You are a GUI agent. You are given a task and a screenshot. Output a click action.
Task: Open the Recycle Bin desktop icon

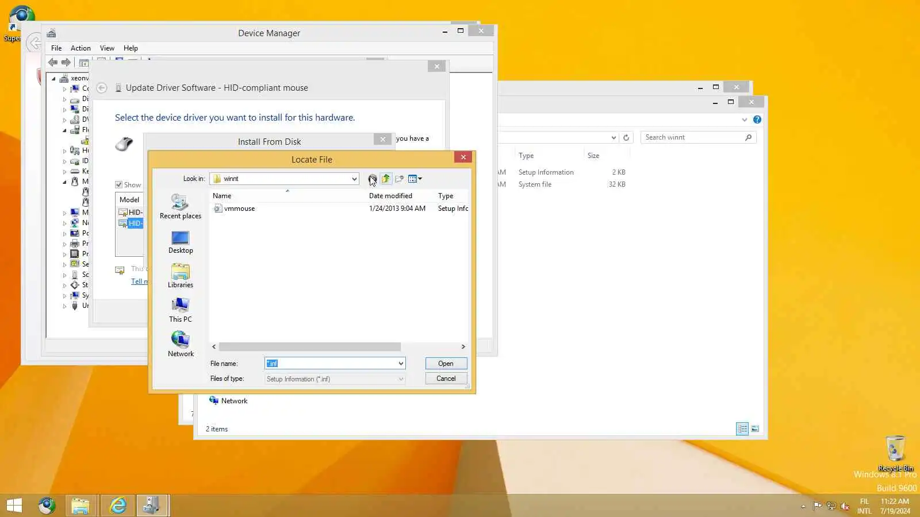tap(895, 453)
